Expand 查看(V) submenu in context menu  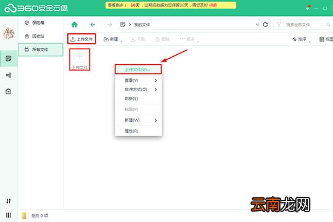click(138, 80)
